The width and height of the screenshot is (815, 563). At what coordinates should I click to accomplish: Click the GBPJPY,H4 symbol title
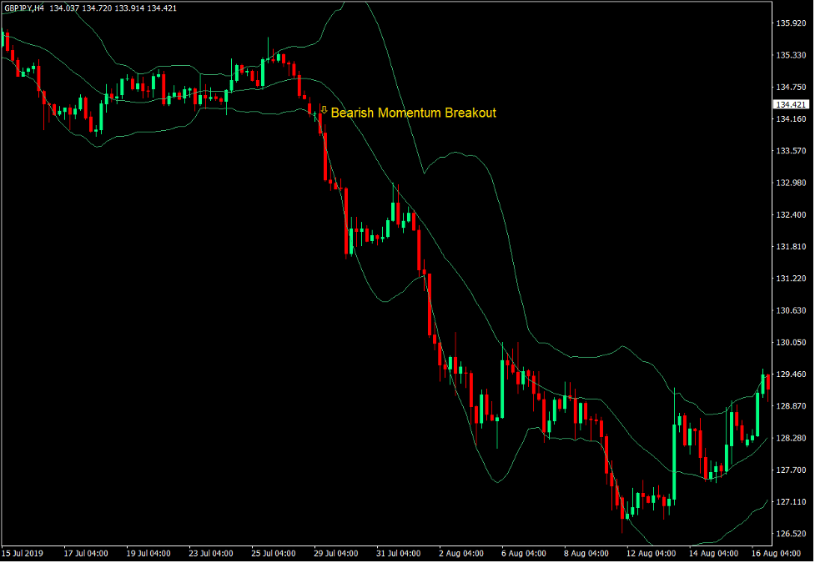23,8
